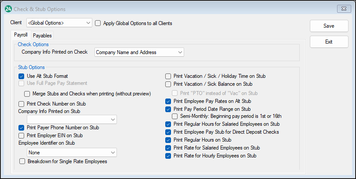Click the Stub Options group label
This screenshot has height=179, width=356.
[x=31, y=67]
